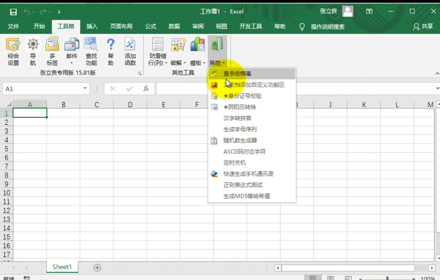Screen dimensions: 440x280
Task: Open 综合设置 (general settings) in toolbox
Action: pyautogui.click(x=13, y=51)
